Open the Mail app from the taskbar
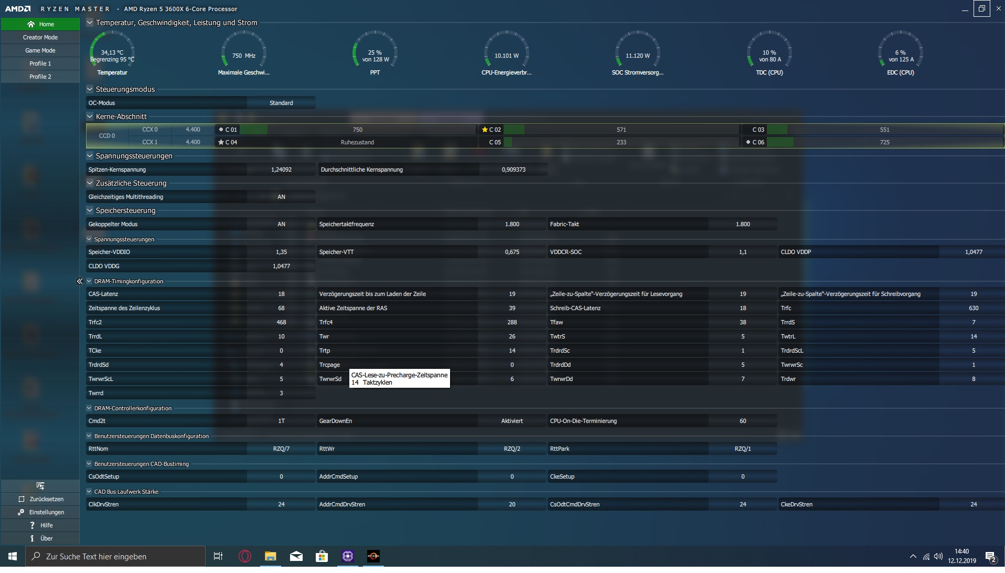1005x573 pixels. point(296,556)
